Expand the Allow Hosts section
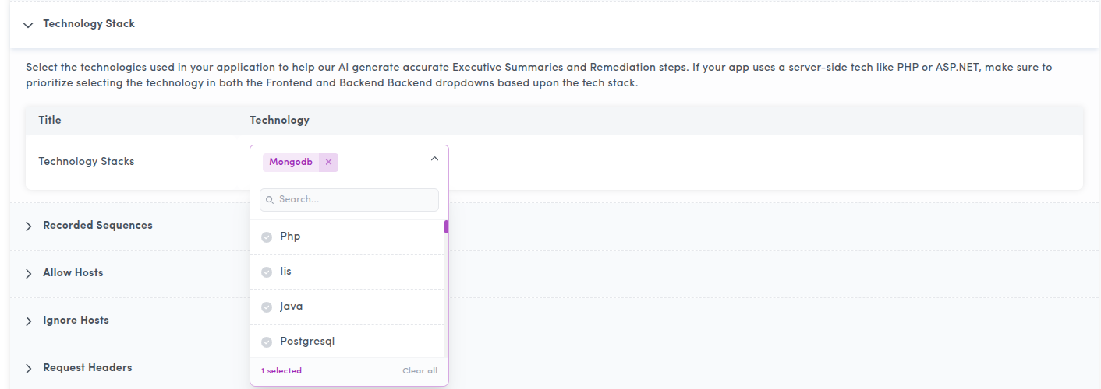Image resolution: width=1101 pixels, height=389 pixels. pyautogui.click(x=73, y=272)
